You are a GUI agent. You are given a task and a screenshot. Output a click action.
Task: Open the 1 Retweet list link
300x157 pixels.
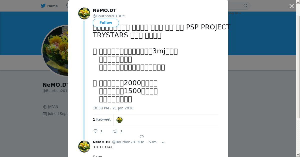[101, 119]
